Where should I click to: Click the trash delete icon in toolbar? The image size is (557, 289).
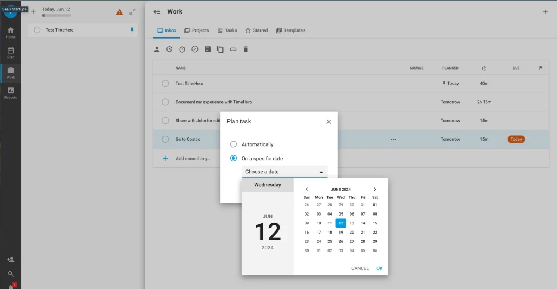click(x=245, y=49)
